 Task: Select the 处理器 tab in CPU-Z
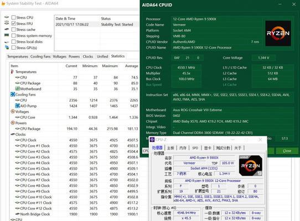click(x=157, y=148)
